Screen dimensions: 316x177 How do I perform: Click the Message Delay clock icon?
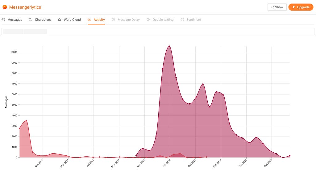click(x=114, y=20)
